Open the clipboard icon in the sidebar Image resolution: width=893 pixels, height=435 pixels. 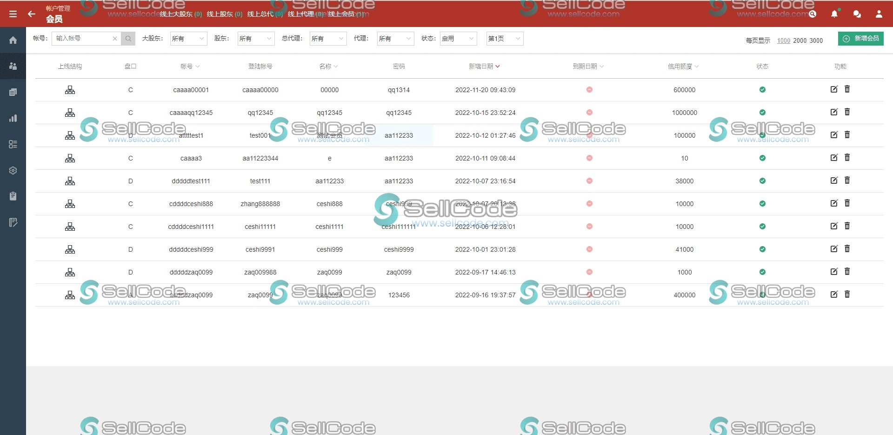coord(13,196)
